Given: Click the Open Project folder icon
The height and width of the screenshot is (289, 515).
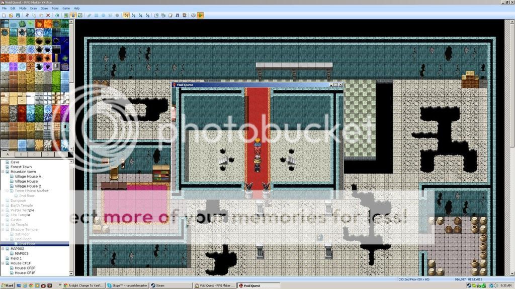Looking at the screenshot, I should 11,15.
